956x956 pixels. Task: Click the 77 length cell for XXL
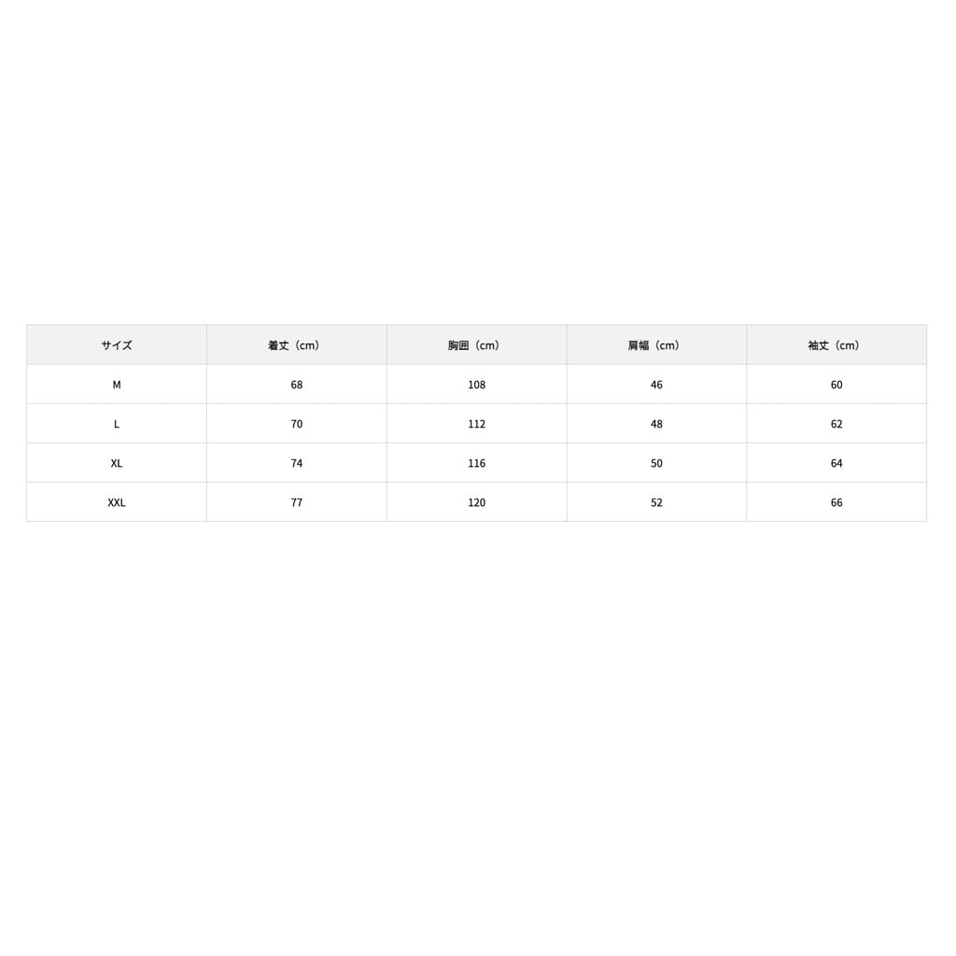(x=297, y=502)
